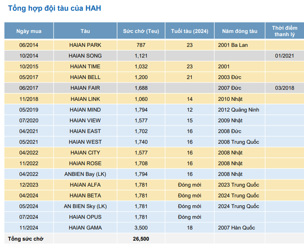The image size is (304, 245).
Task: Select the 'HAIAN PARK' ship cell
Action: 85,45
